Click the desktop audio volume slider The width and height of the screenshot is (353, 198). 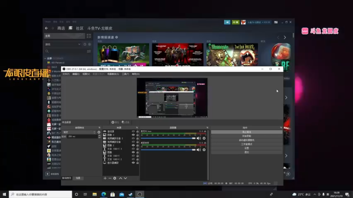168,150
